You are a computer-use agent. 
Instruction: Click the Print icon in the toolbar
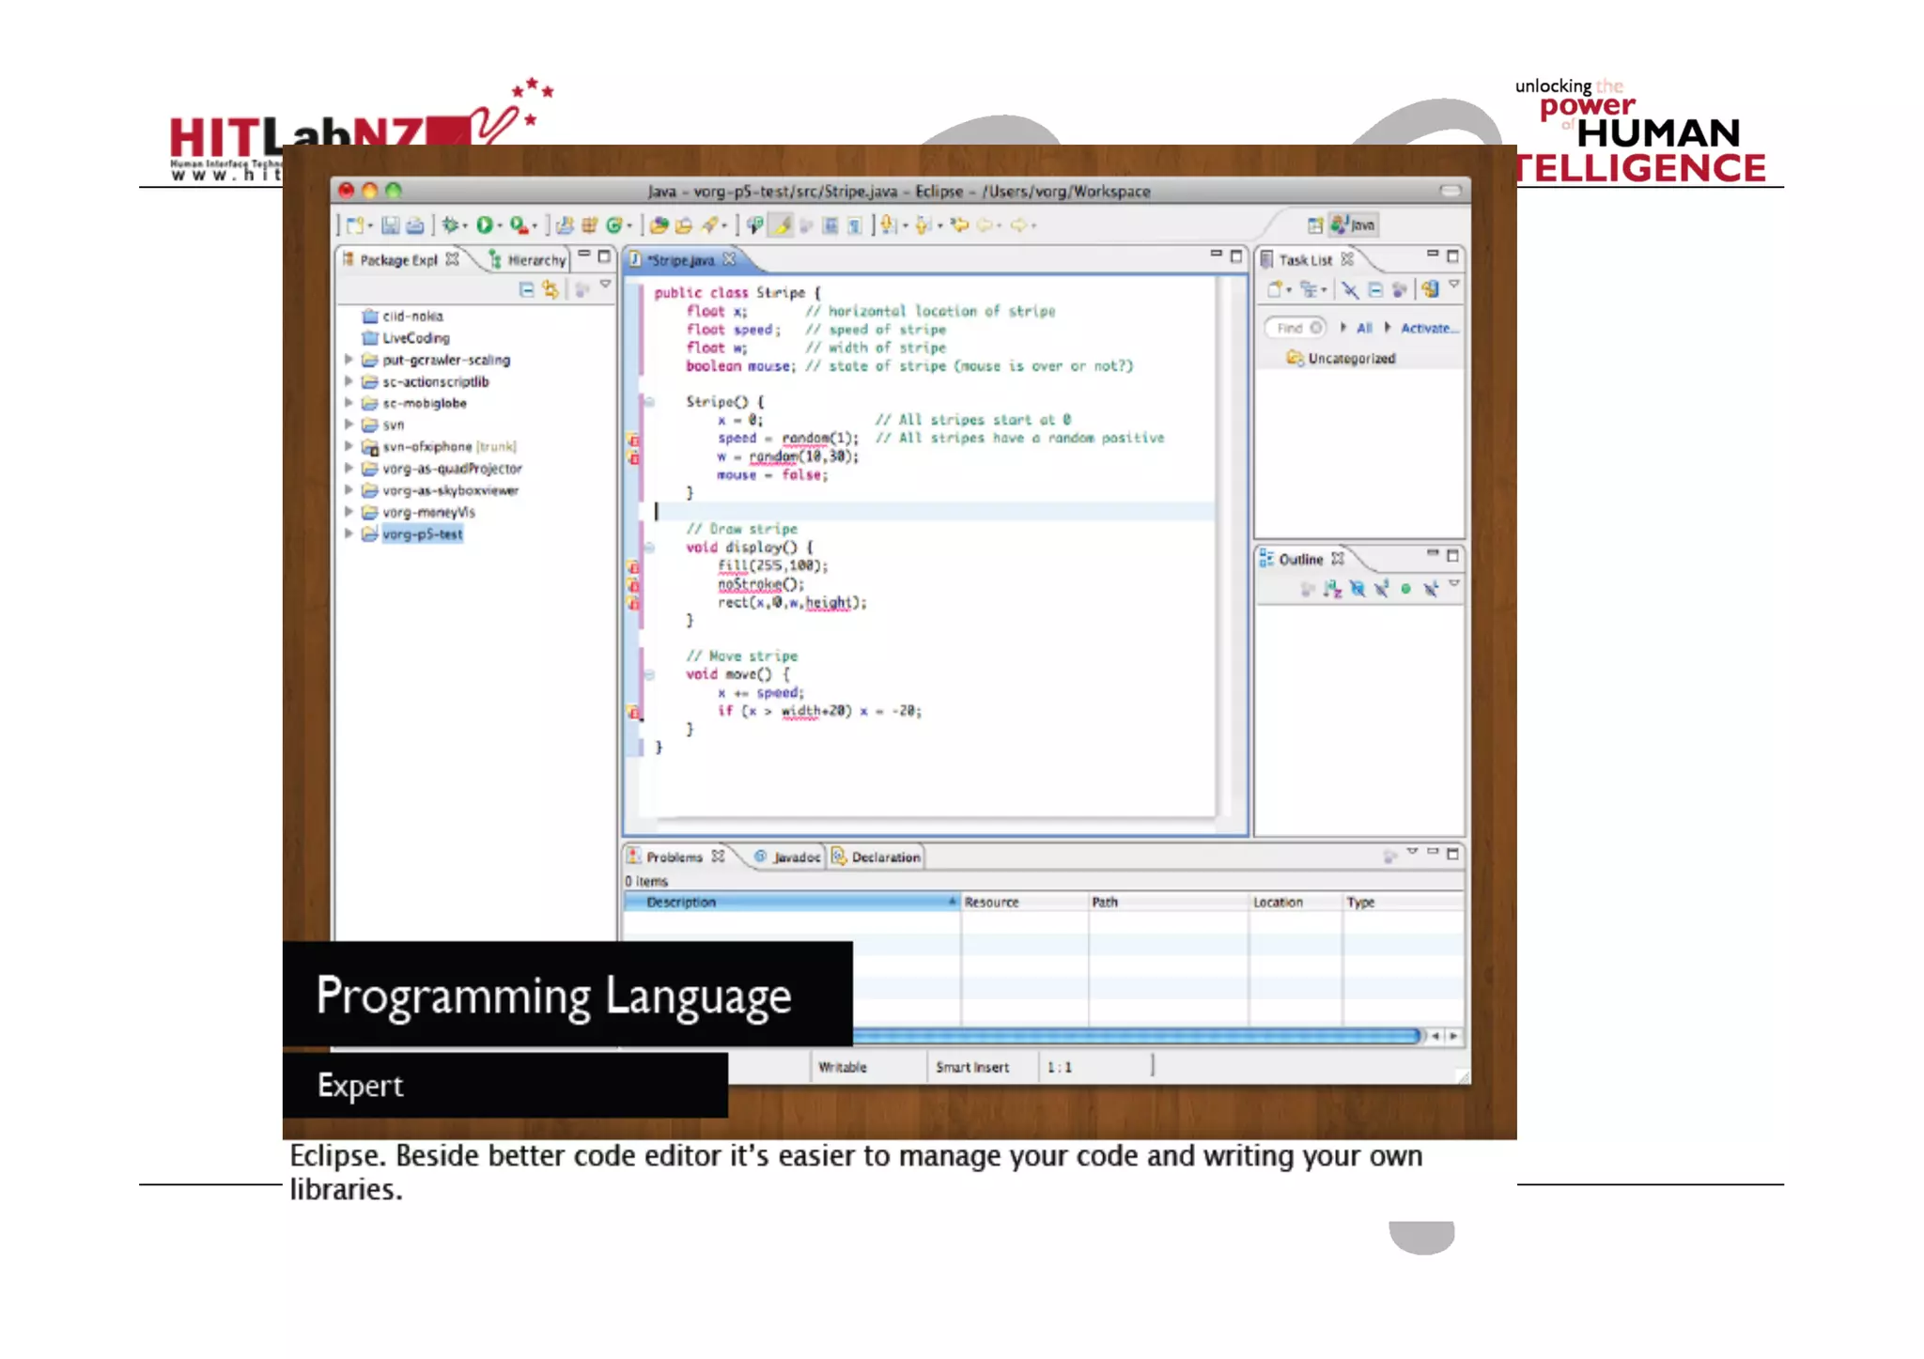tap(414, 225)
